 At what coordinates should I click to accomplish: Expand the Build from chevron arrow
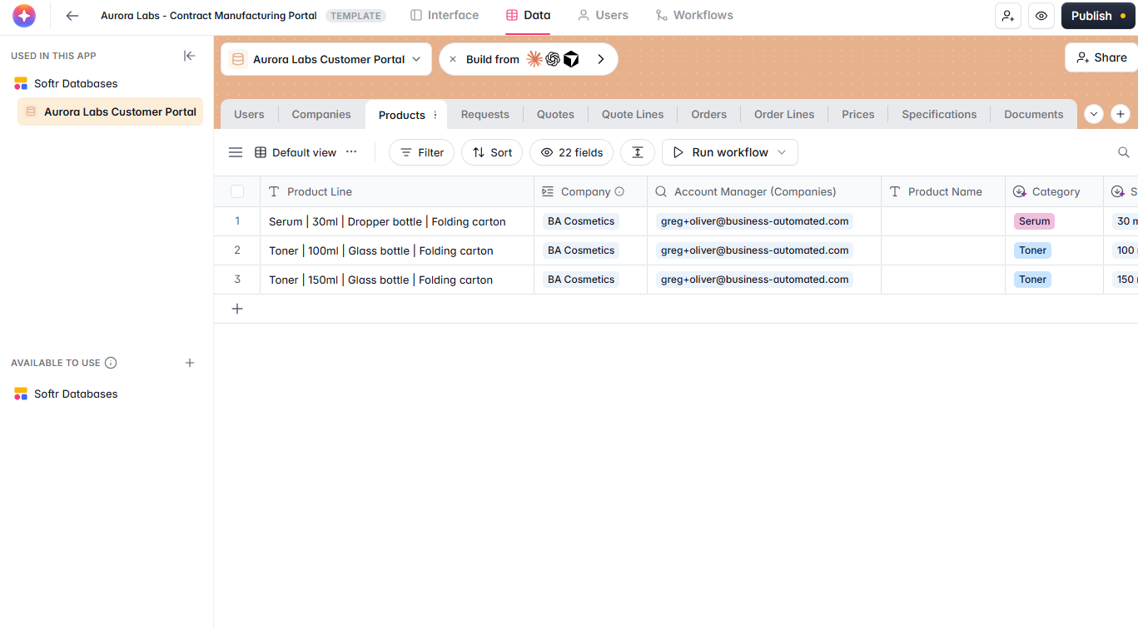[601, 59]
